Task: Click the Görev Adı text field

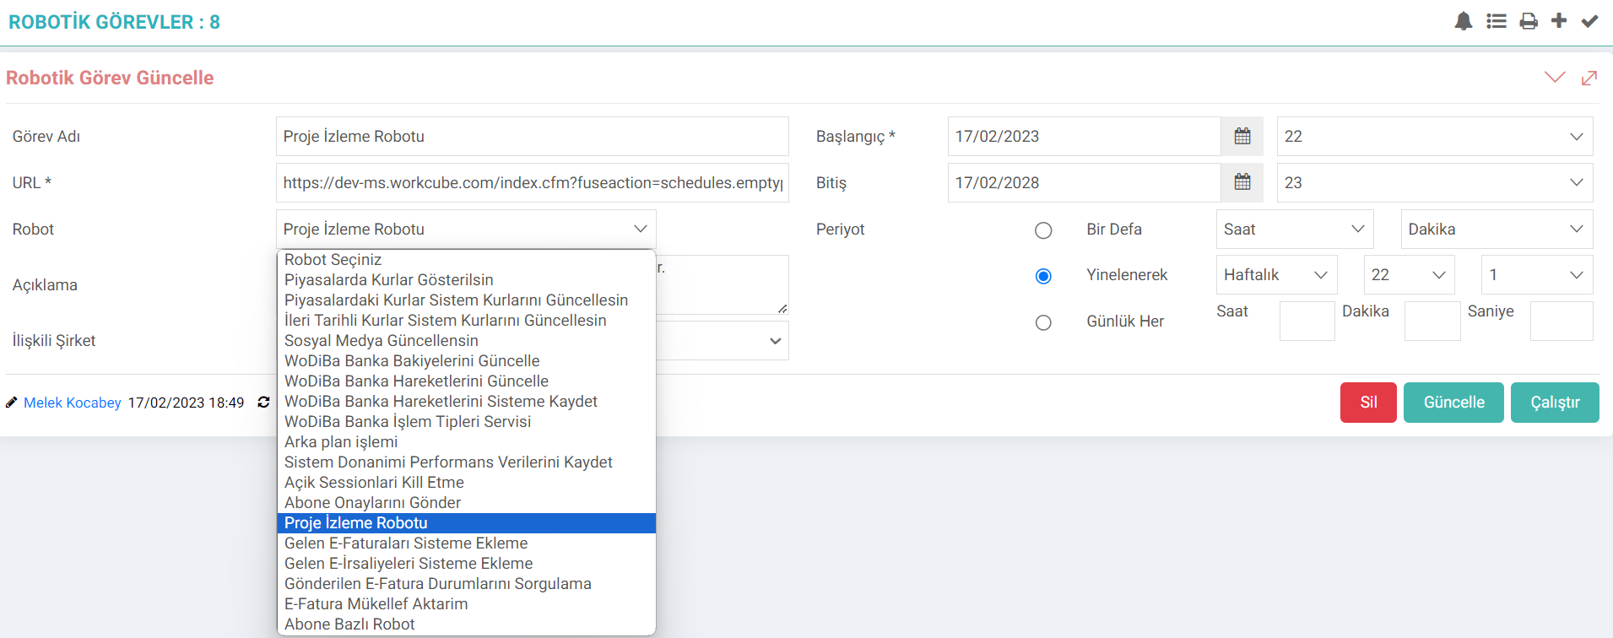Action: point(532,137)
